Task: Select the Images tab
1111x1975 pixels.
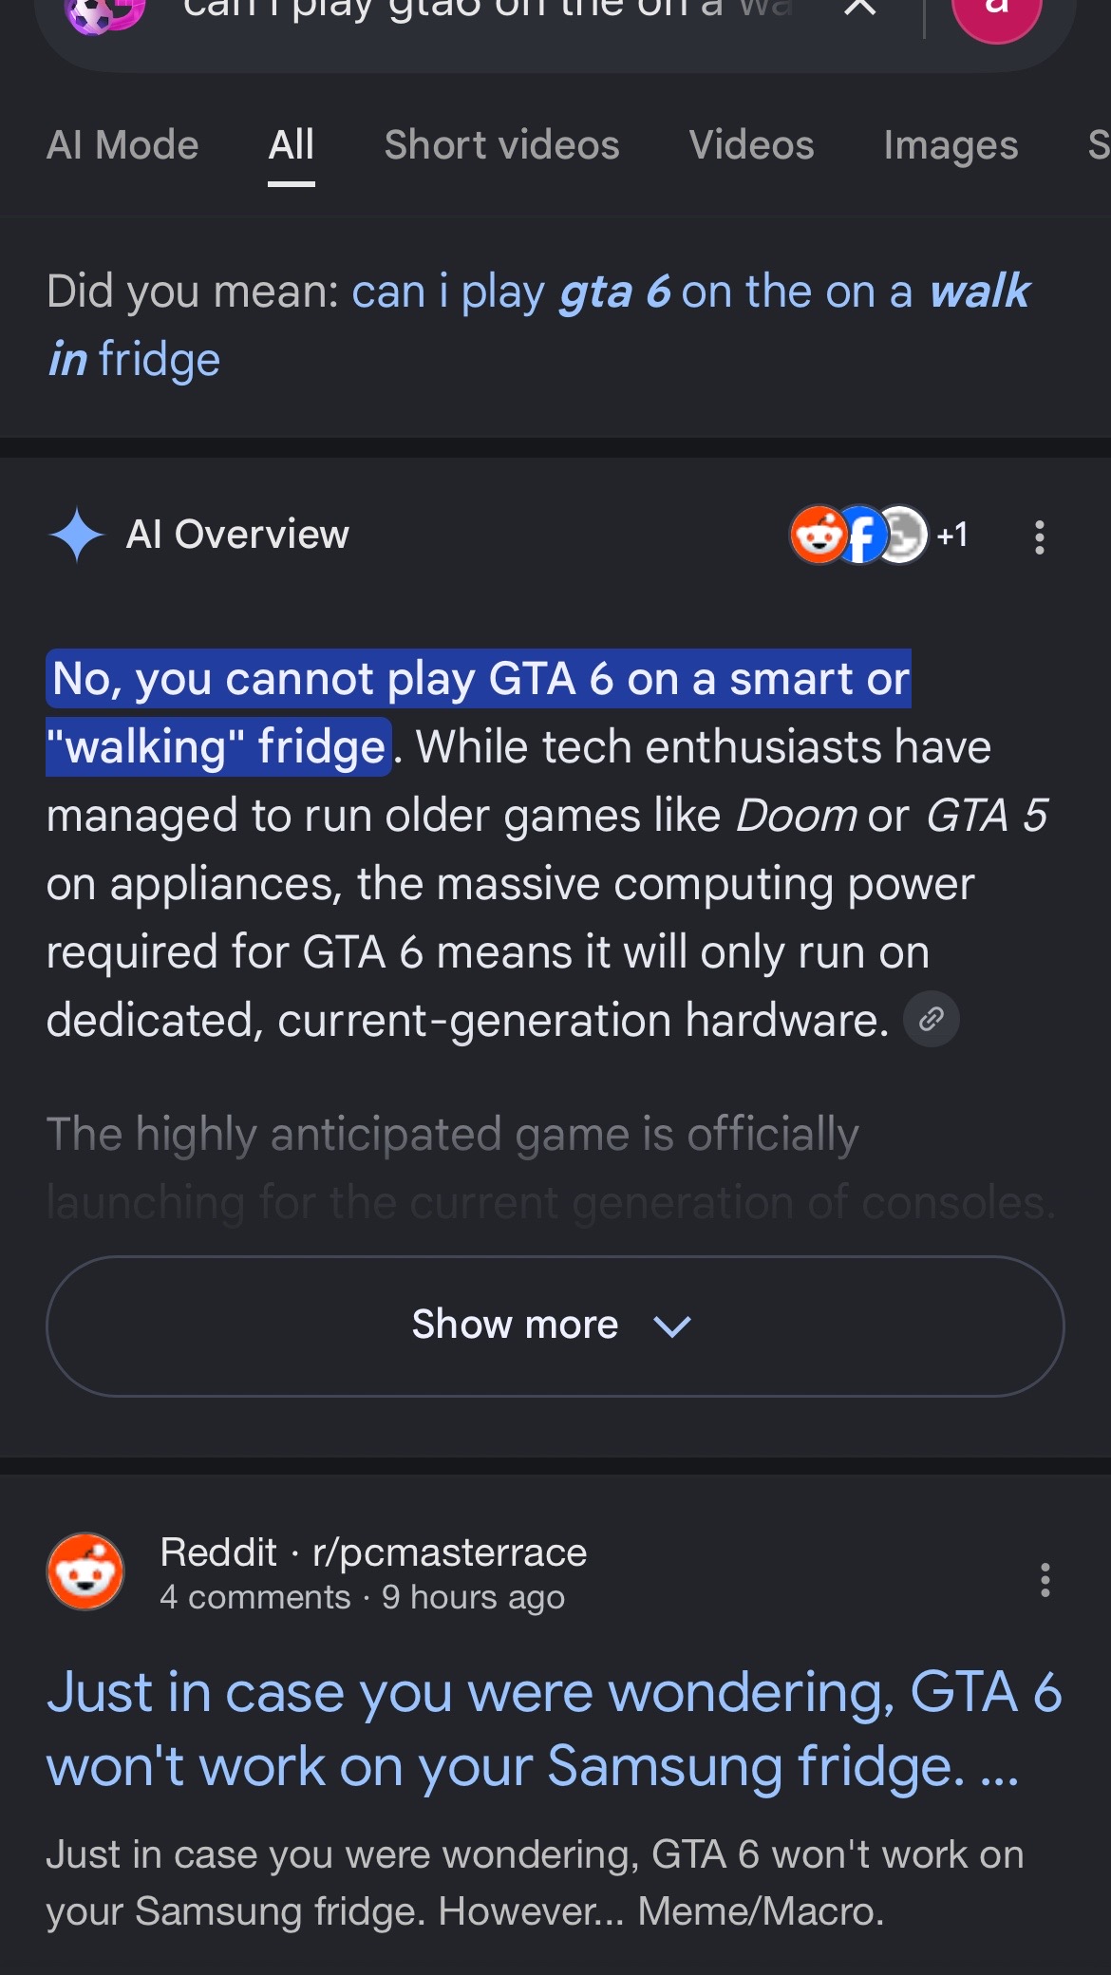Action: 951,146
